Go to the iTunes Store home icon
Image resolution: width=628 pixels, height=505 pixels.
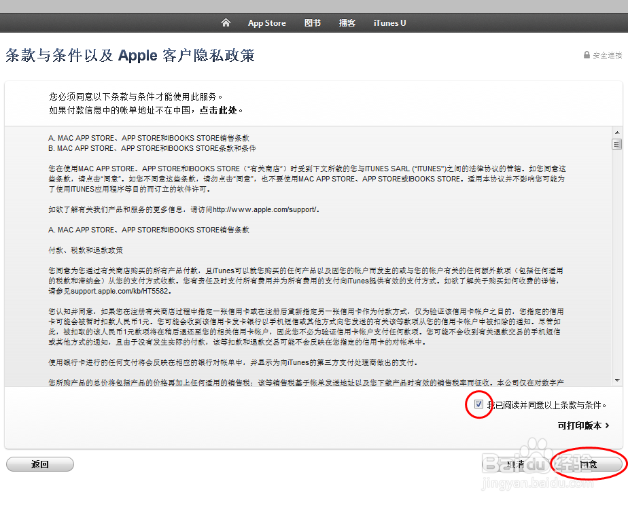click(226, 23)
